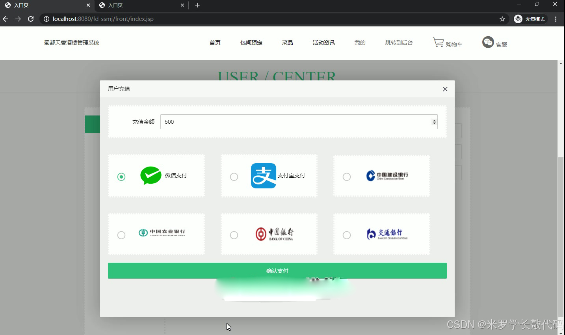
Task: Open the 活动资讯 navigation item
Action: (323, 42)
